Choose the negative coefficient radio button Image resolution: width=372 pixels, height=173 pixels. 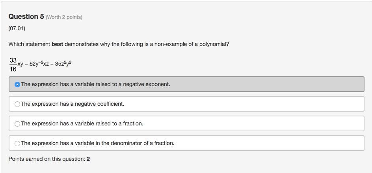17,104
